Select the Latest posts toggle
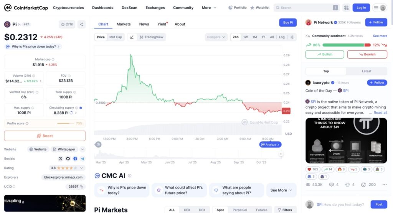The height and width of the screenshot is (213, 393). pyautogui.click(x=366, y=71)
